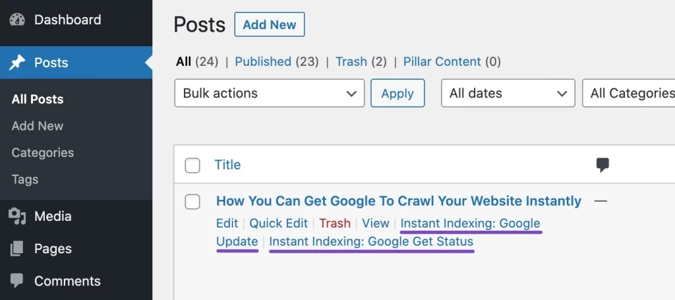
Task: Go to Tags in the Posts submenu
Action: [x=25, y=179]
